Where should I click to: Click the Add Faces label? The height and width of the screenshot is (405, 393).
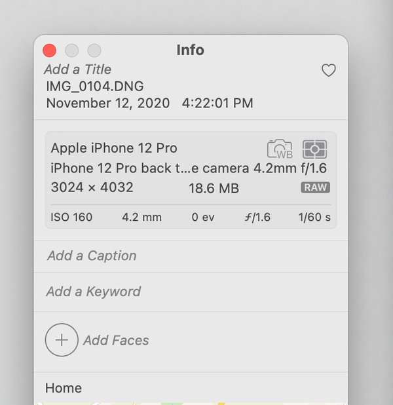point(116,340)
